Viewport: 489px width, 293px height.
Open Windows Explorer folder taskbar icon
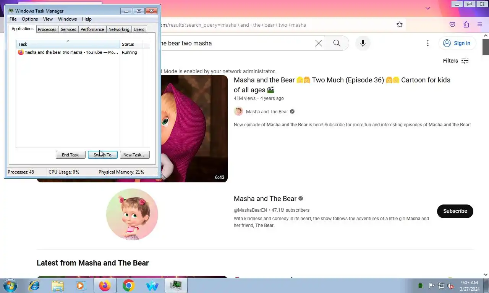click(58, 285)
